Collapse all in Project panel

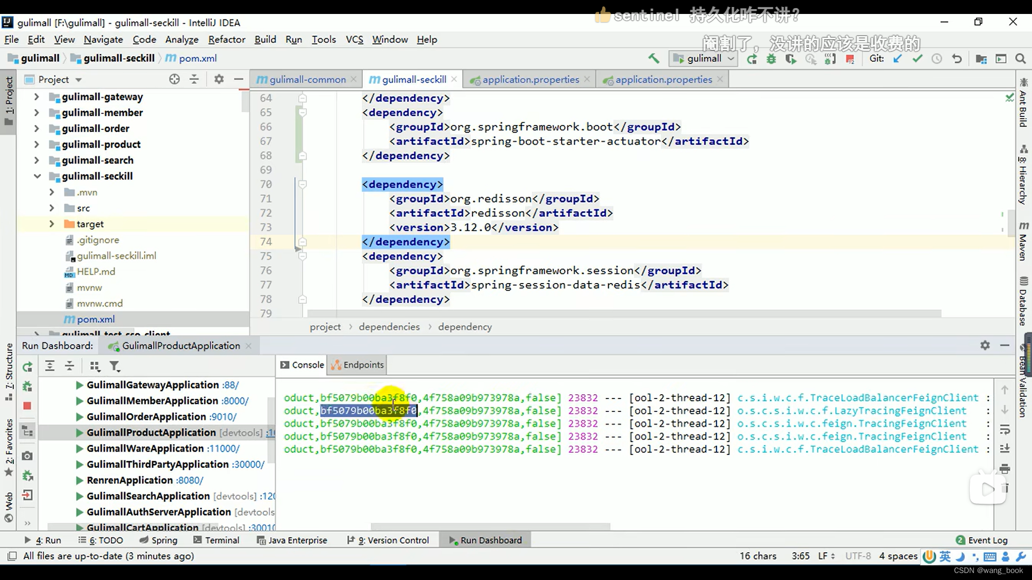194,79
